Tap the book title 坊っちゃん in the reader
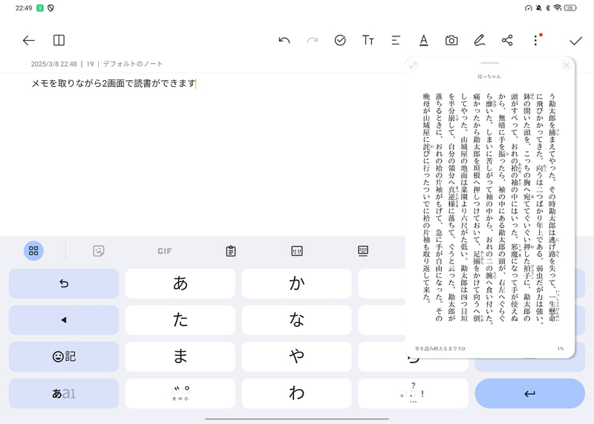The image size is (594, 424). coord(489,76)
